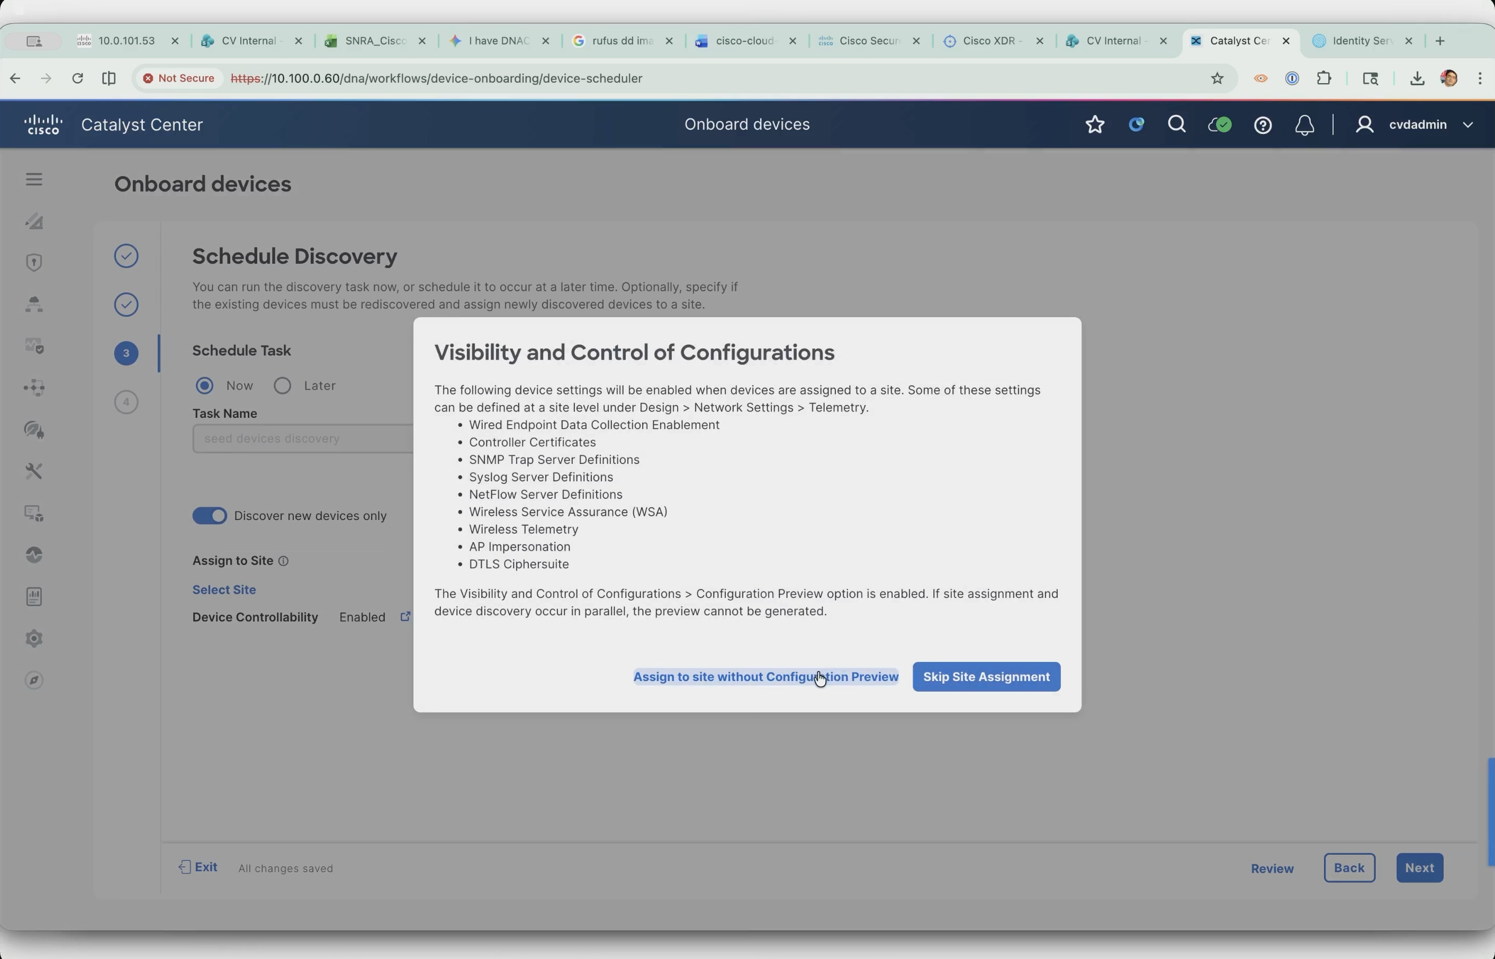Click the Task Name input field
Screen dimensions: 1495x959
coord(303,438)
